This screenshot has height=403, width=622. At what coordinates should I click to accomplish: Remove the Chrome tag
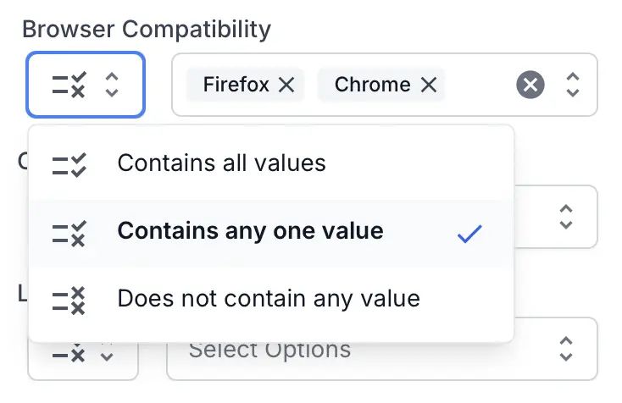[429, 85]
